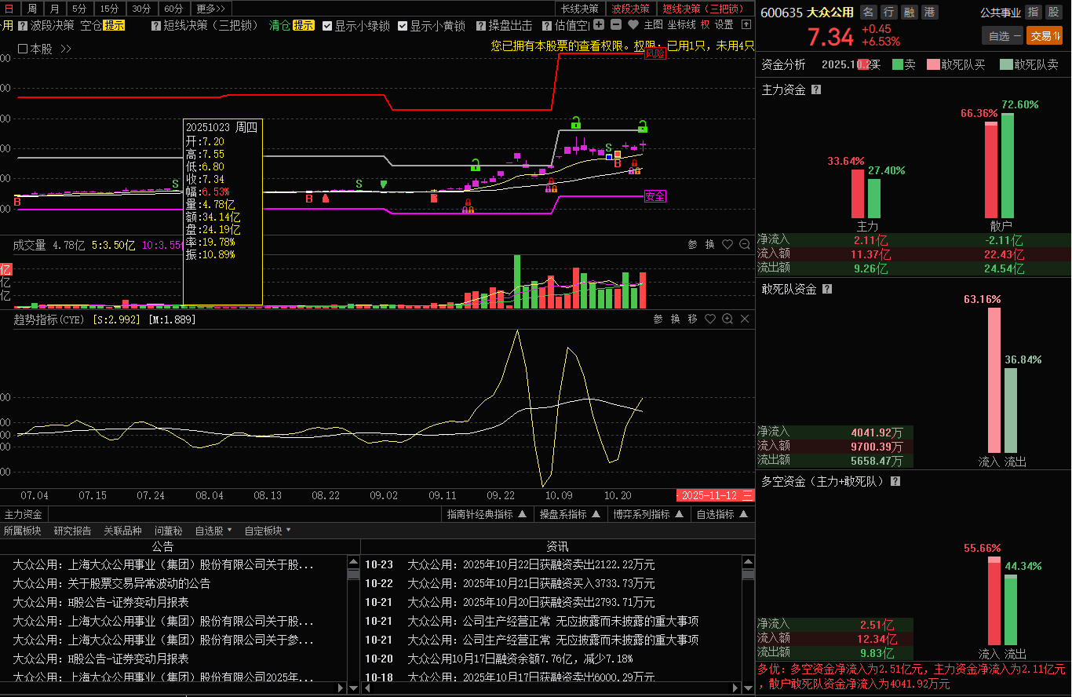Open help question mark beside 主力资金 heading

click(816, 89)
